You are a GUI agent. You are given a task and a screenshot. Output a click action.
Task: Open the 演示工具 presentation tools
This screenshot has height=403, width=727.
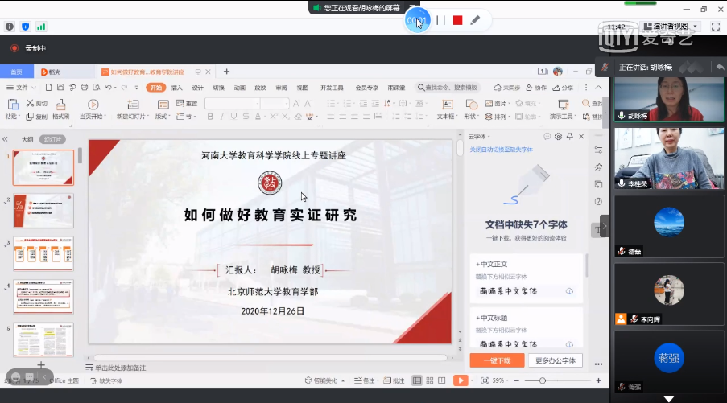(x=563, y=109)
